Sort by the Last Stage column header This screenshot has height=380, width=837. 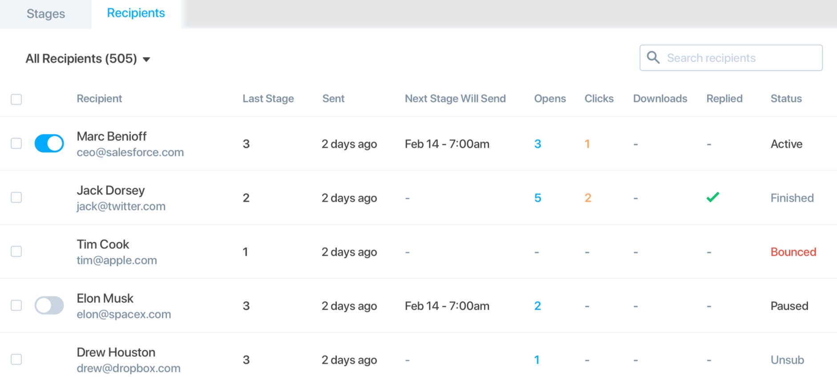(x=268, y=99)
